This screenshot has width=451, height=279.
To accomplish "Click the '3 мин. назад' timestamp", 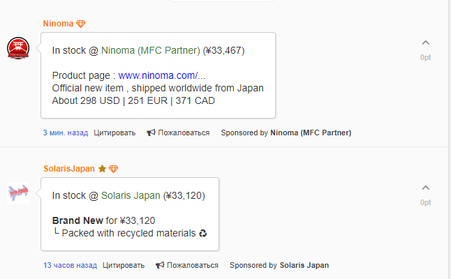I will click(x=66, y=133).
